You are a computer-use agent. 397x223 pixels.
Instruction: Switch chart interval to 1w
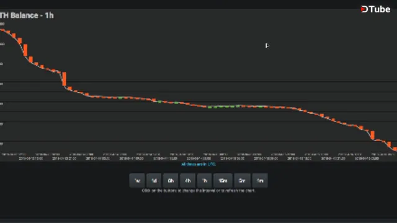coord(137,180)
